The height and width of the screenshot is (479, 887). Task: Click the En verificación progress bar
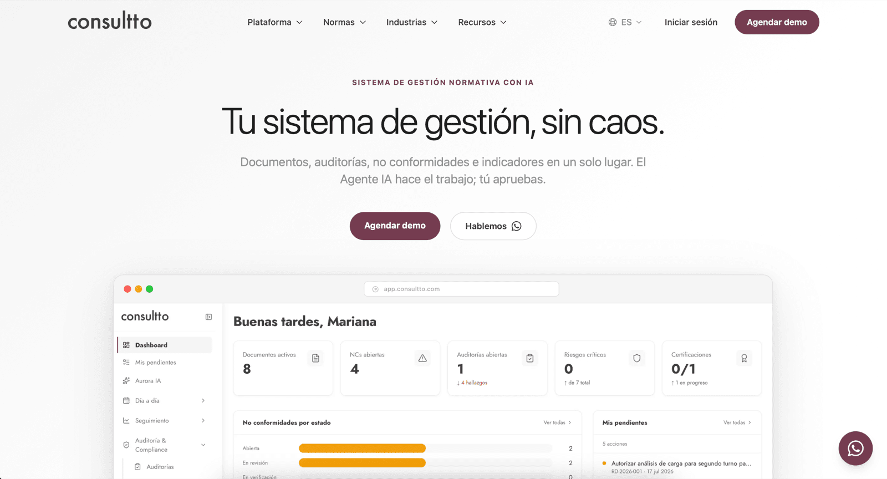425,477
